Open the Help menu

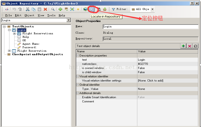click(62, 15)
